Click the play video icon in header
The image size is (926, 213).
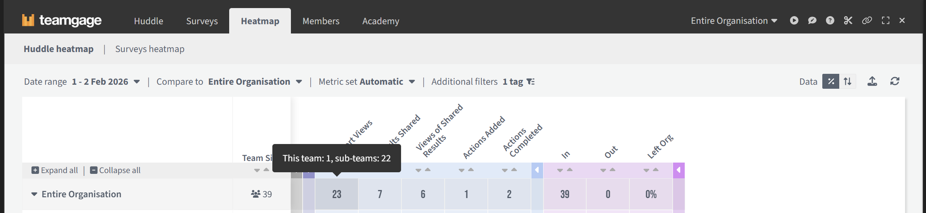(x=794, y=21)
